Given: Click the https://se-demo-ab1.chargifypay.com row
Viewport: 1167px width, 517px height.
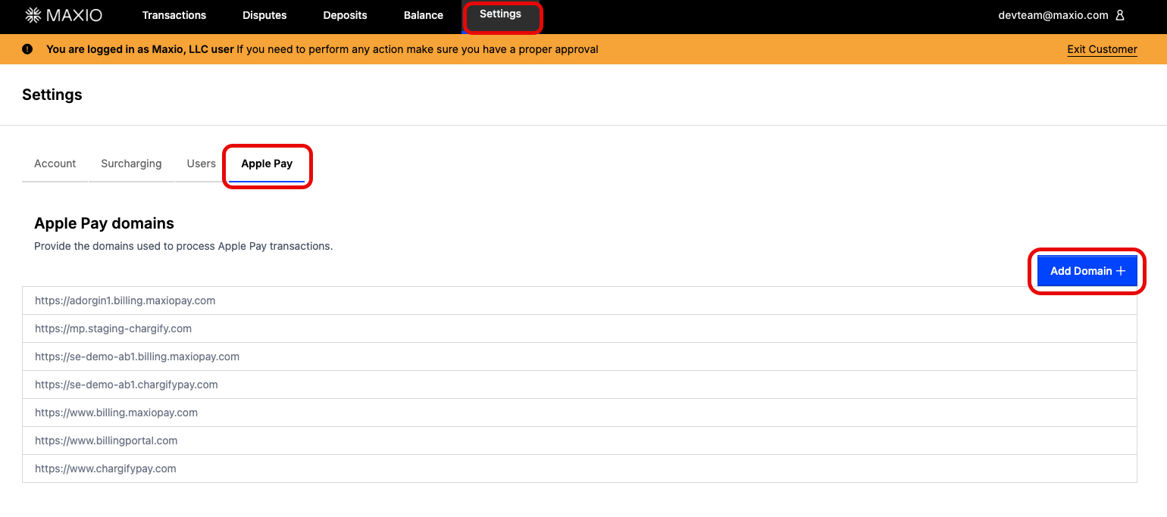Looking at the screenshot, I should coord(580,385).
